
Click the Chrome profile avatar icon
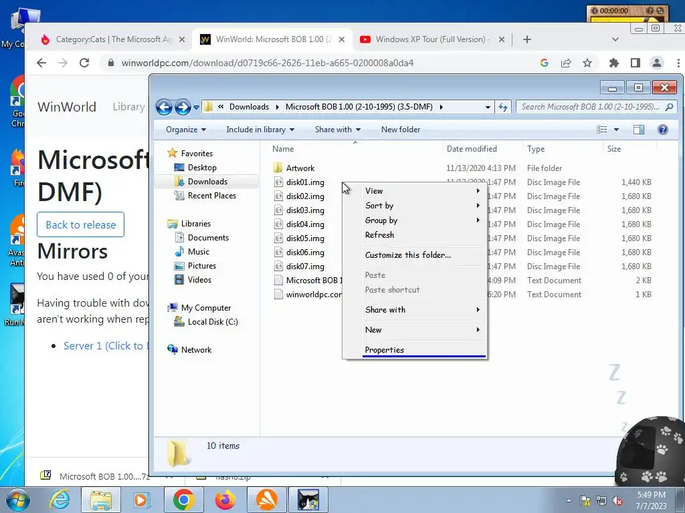tap(657, 63)
